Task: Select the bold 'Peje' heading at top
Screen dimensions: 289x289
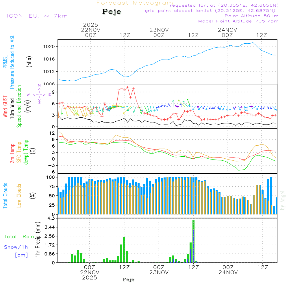Action: point(112,12)
